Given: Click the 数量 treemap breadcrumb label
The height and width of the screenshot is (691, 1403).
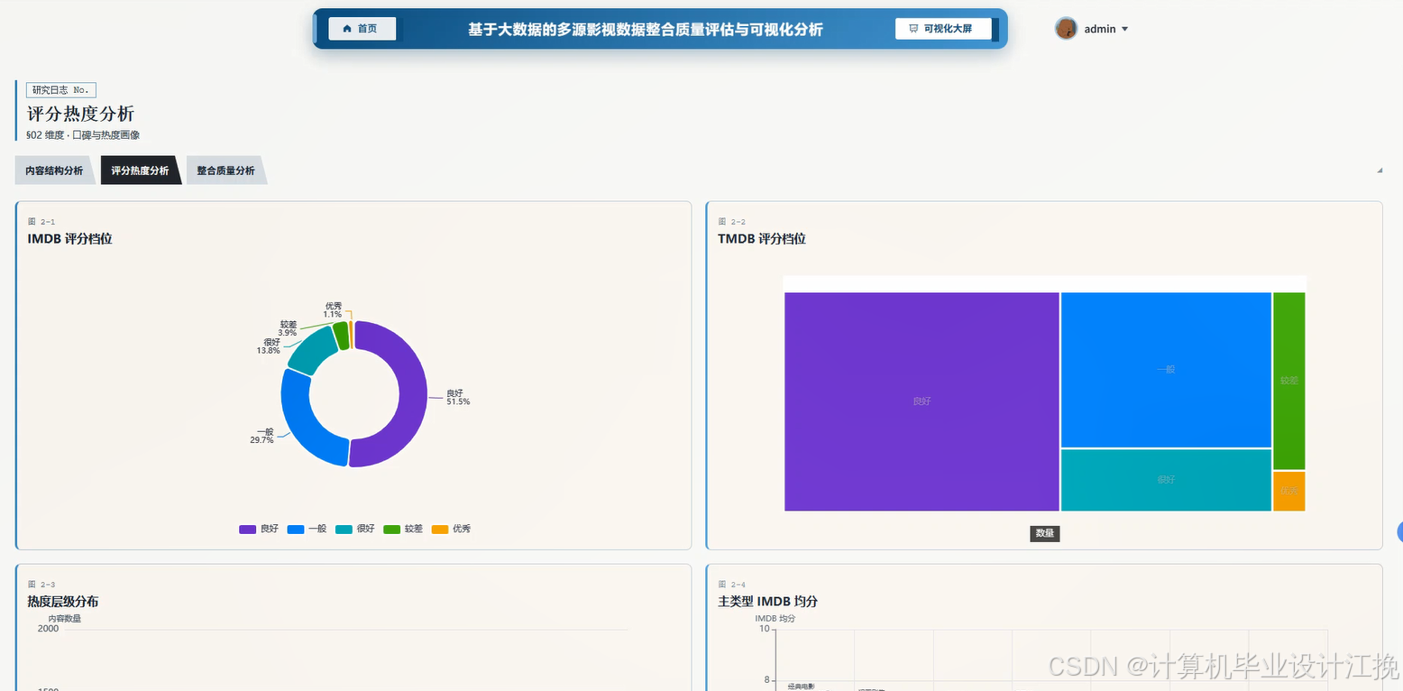Looking at the screenshot, I should pyautogui.click(x=1045, y=533).
